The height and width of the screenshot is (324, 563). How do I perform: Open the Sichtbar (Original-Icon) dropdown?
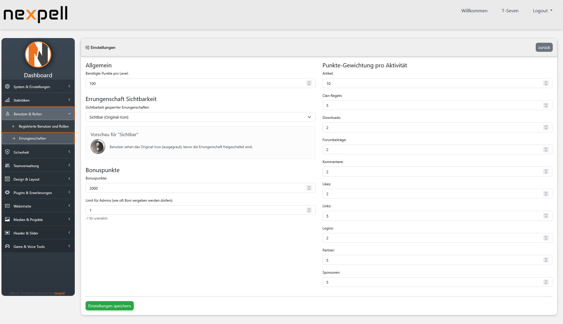click(200, 117)
